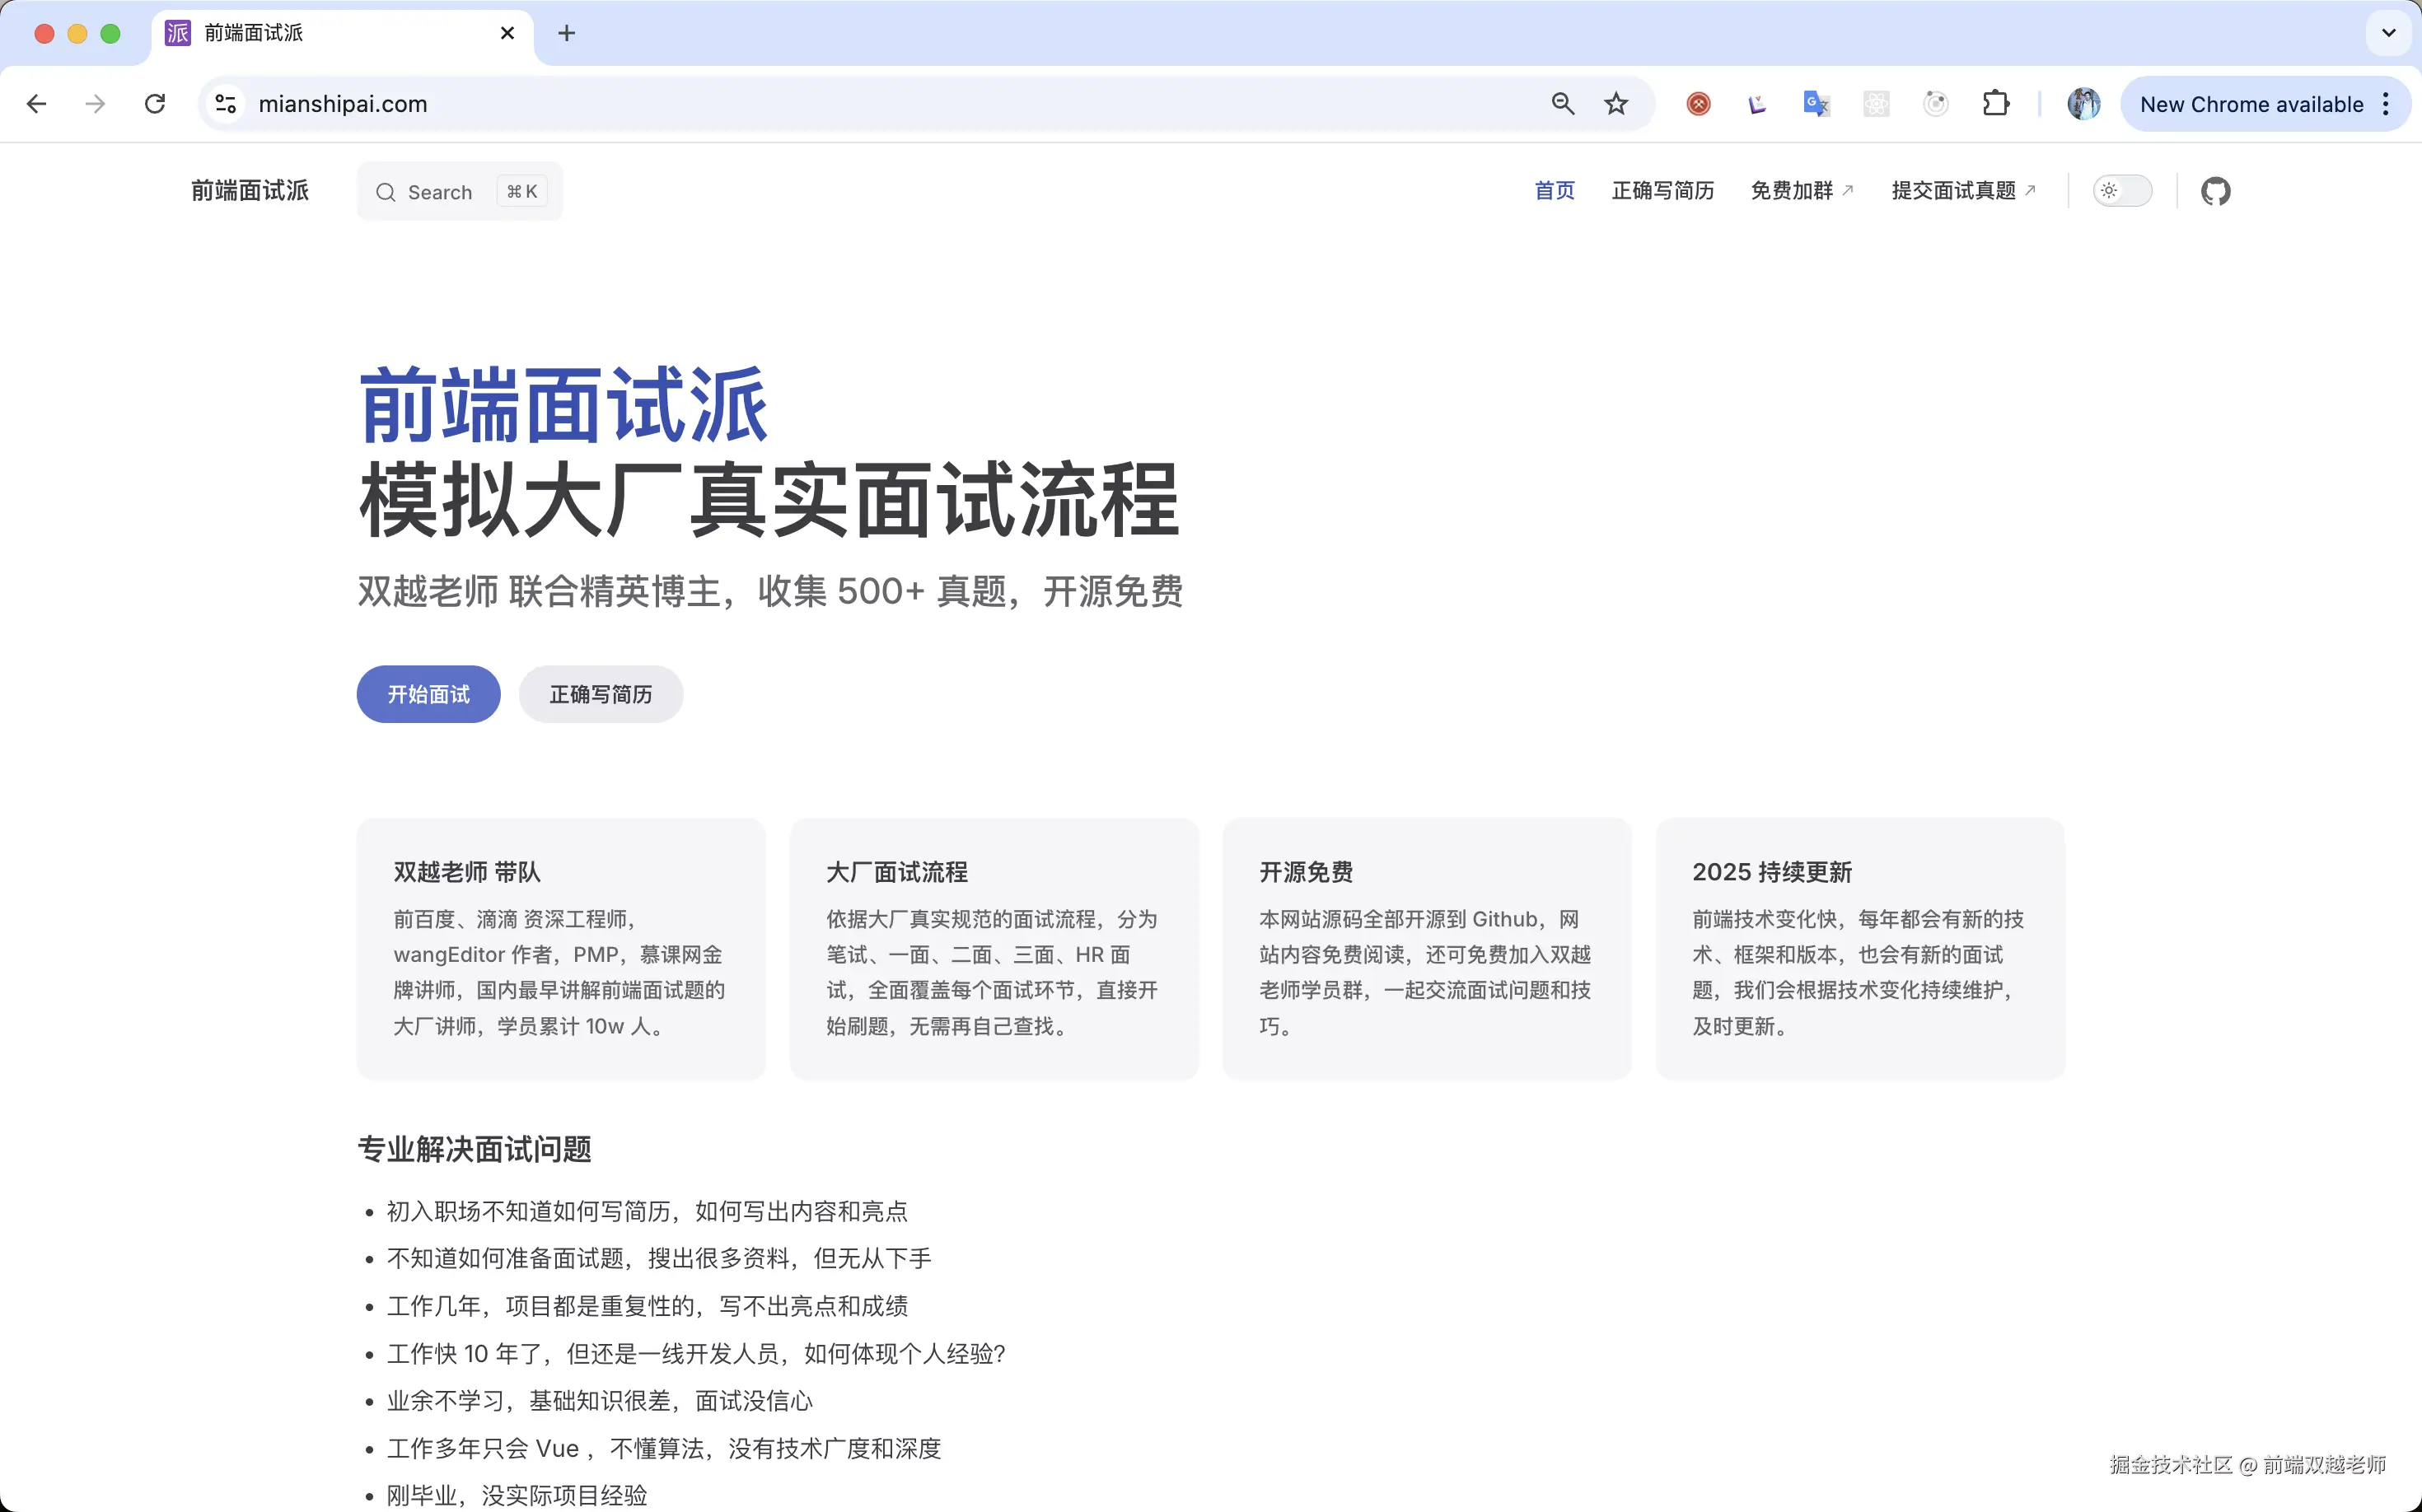
Task: Click the Google Translate extension icon
Action: click(1815, 103)
